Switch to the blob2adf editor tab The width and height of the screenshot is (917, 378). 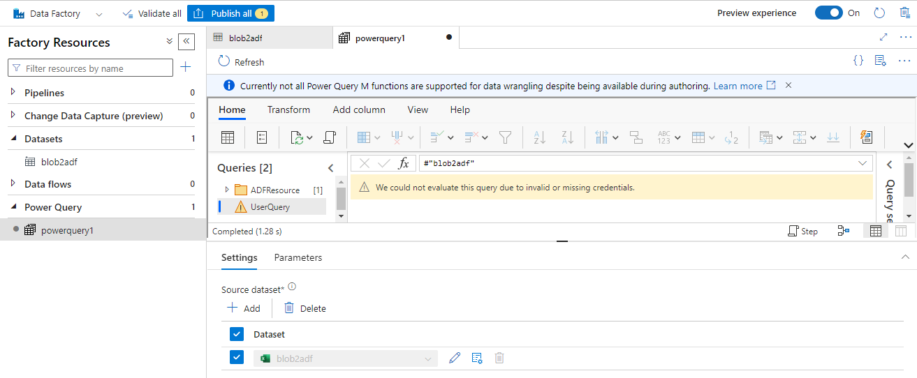(x=270, y=38)
